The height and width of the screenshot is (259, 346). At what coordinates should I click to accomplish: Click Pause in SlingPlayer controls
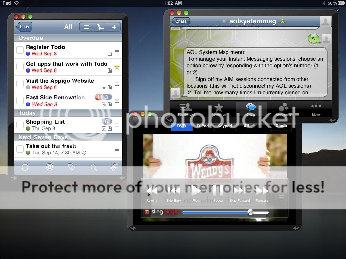218,194
